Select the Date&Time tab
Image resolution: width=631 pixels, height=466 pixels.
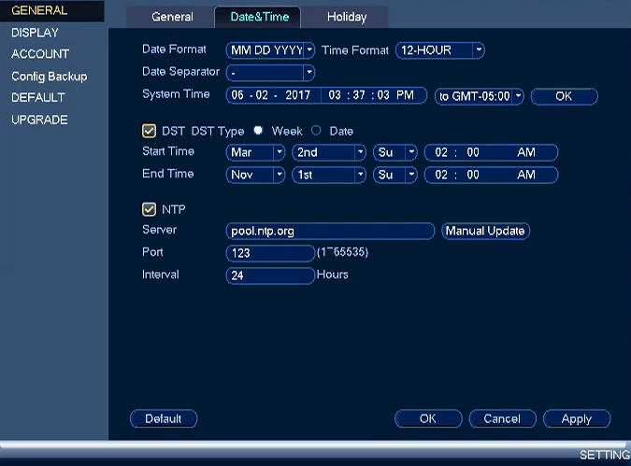[x=260, y=17]
